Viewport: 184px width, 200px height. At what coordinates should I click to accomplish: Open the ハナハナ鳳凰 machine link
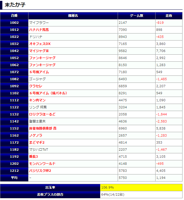tap(39, 30)
